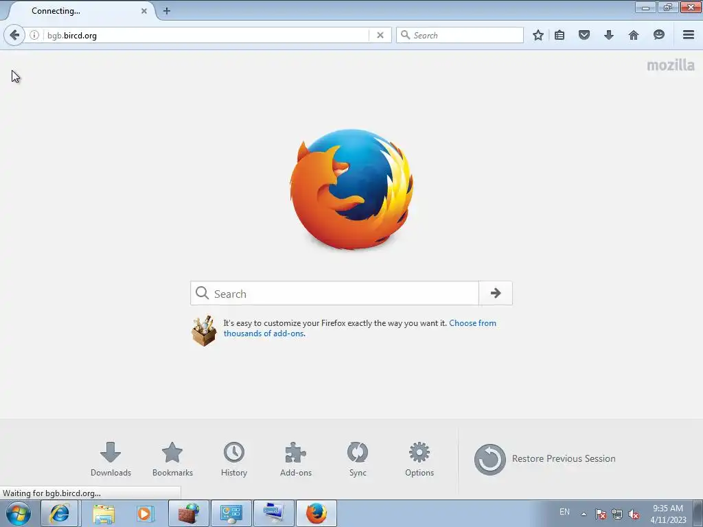
Task: Open Windows Media Player from taskbar
Action: point(145,513)
